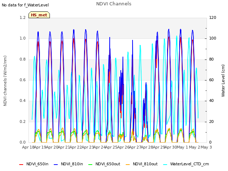Click the Apr 18 x-axis tick label
This screenshot has width=228, height=171.
pos(28,147)
